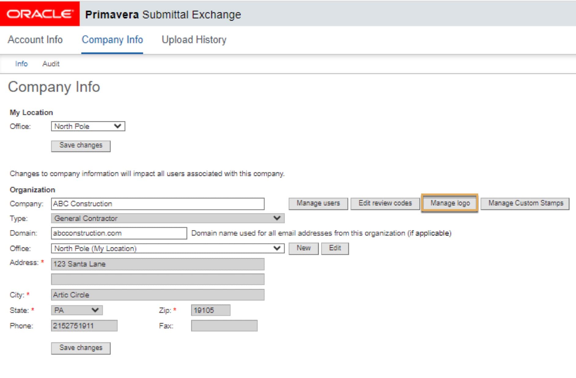Expand the My Location Office dropdown
The height and width of the screenshot is (378, 576).
[x=88, y=126]
